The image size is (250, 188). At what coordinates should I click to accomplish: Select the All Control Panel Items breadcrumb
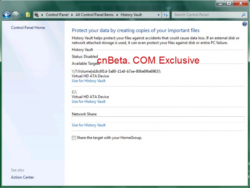point(95,15)
